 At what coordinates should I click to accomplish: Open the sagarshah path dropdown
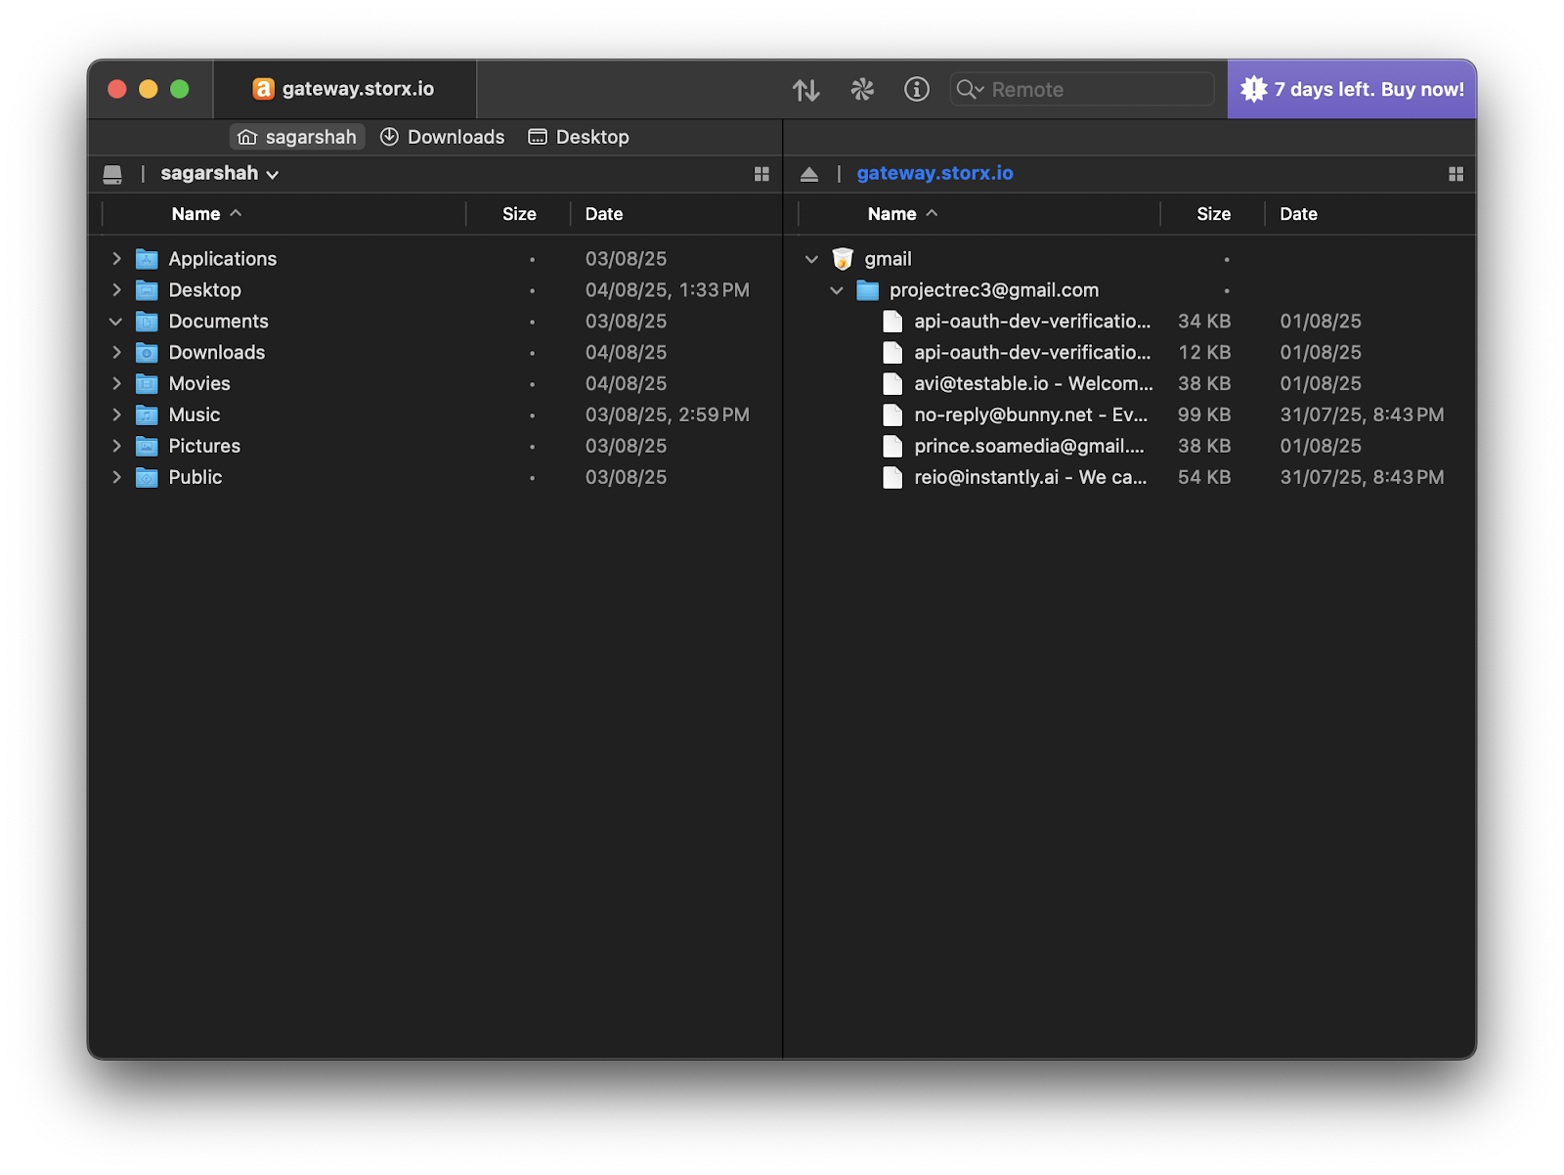[220, 174]
